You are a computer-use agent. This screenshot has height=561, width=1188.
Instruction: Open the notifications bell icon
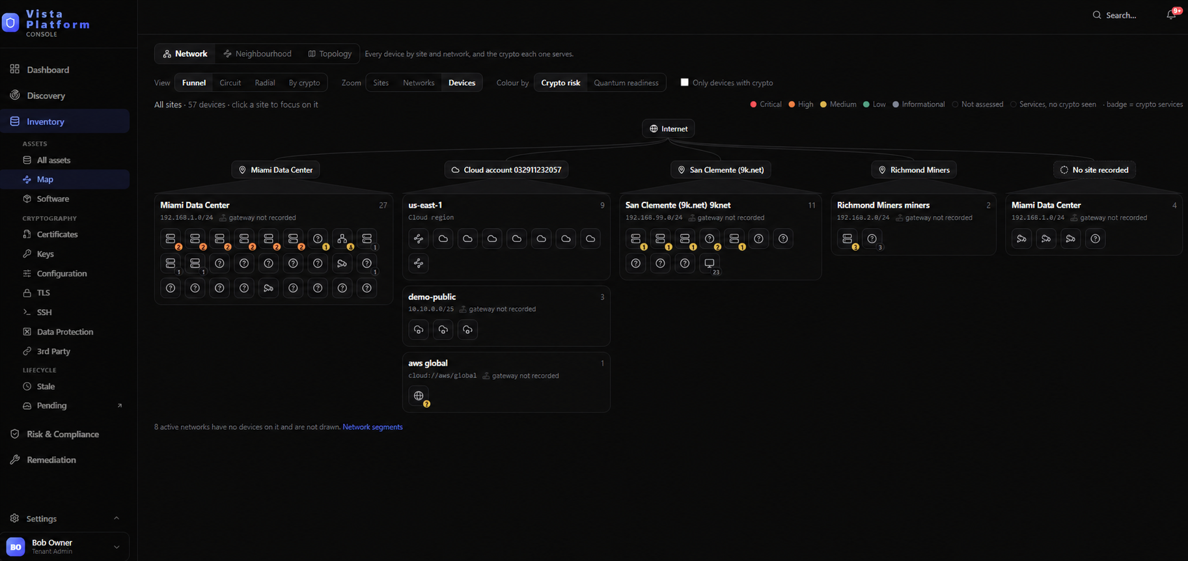[x=1171, y=14]
